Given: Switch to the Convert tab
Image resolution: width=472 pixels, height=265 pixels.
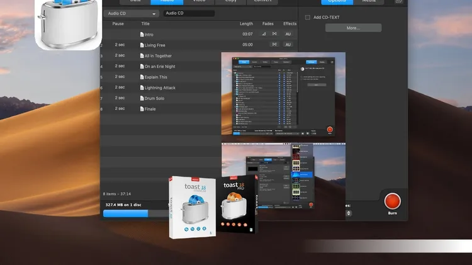Looking at the screenshot, I should point(262,1).
